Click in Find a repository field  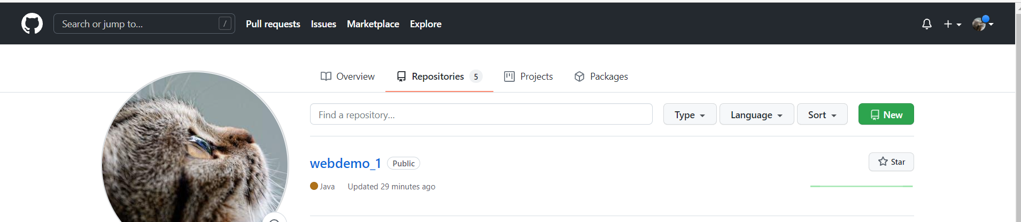pyautogui.click(x=481, y=114)
